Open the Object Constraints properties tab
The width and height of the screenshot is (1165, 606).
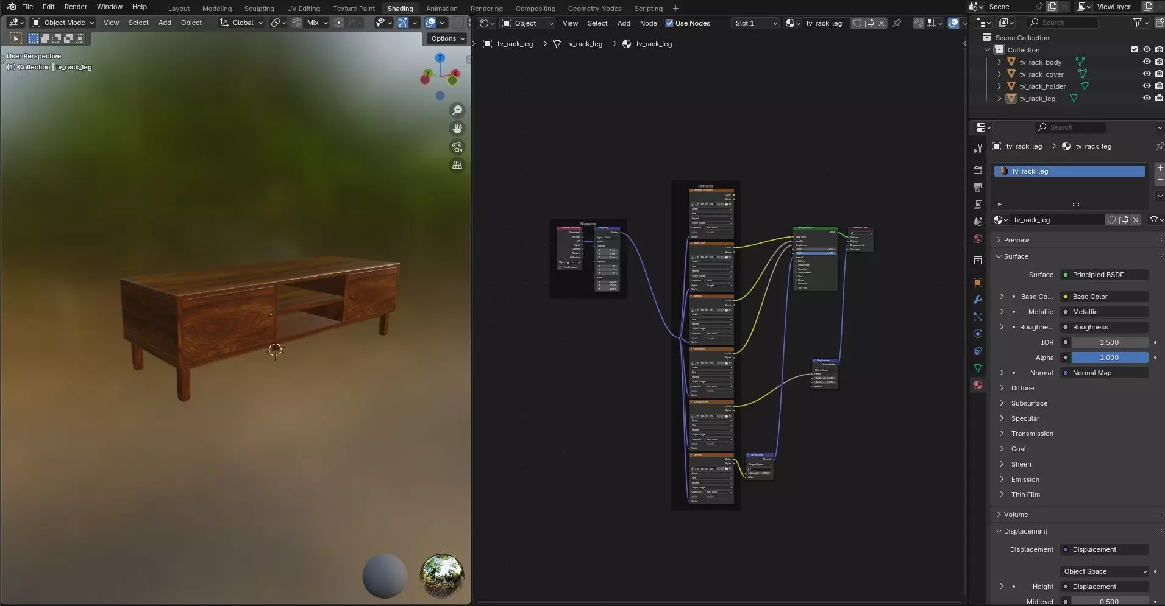point(978,351)
